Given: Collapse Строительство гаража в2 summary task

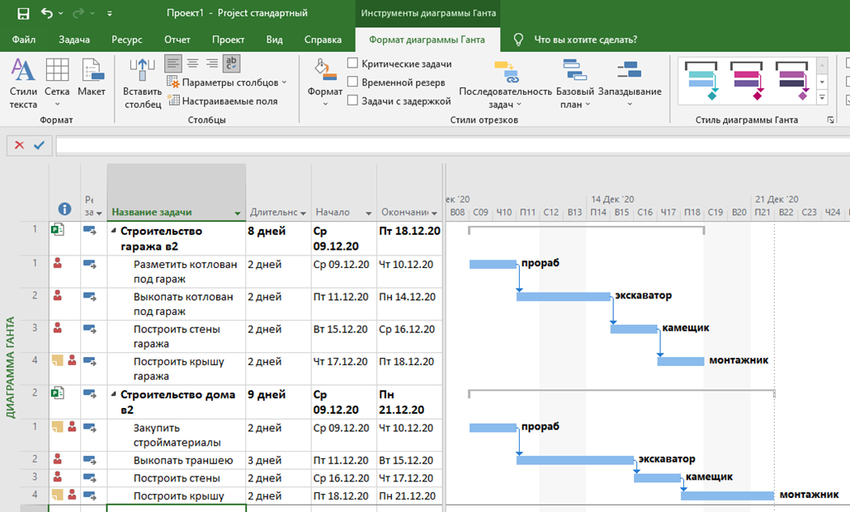Looking at the screenshot, I should 114,231.
